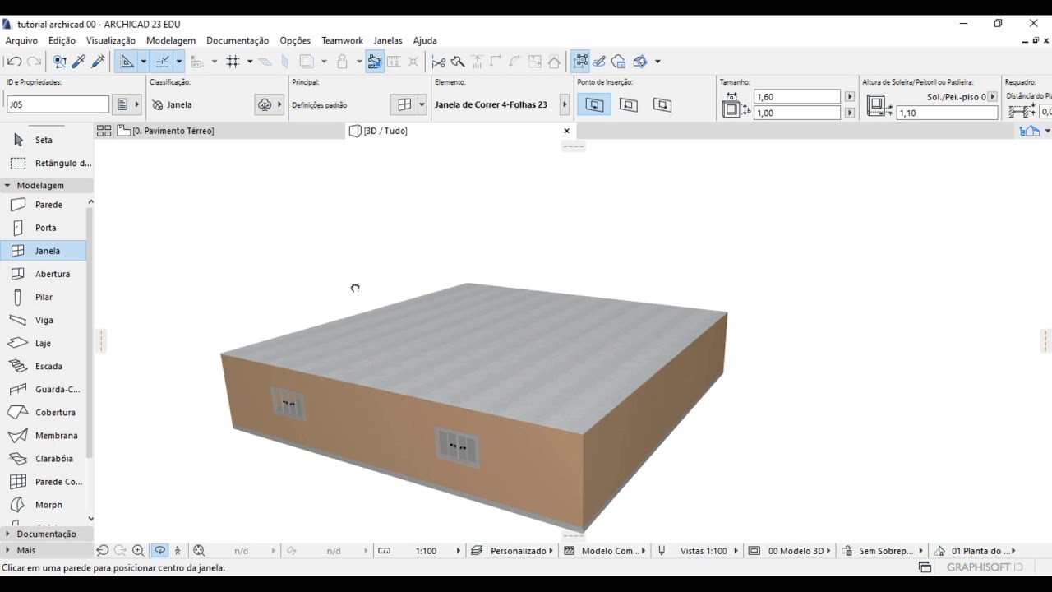This screenshot has height=592, width=1052.
Task: Select the Morph tool
Action: click(43, 504)
